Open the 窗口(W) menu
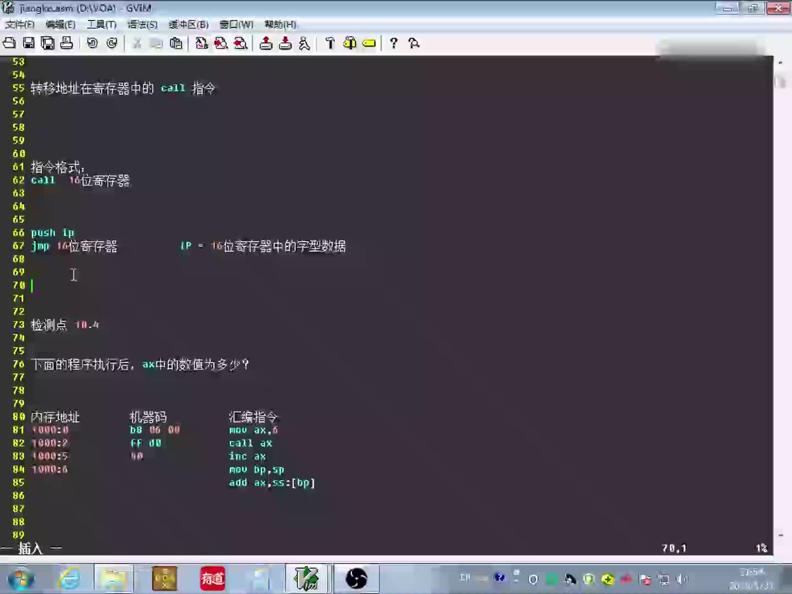This screenshot has width=792, height=594. (237, 25)
